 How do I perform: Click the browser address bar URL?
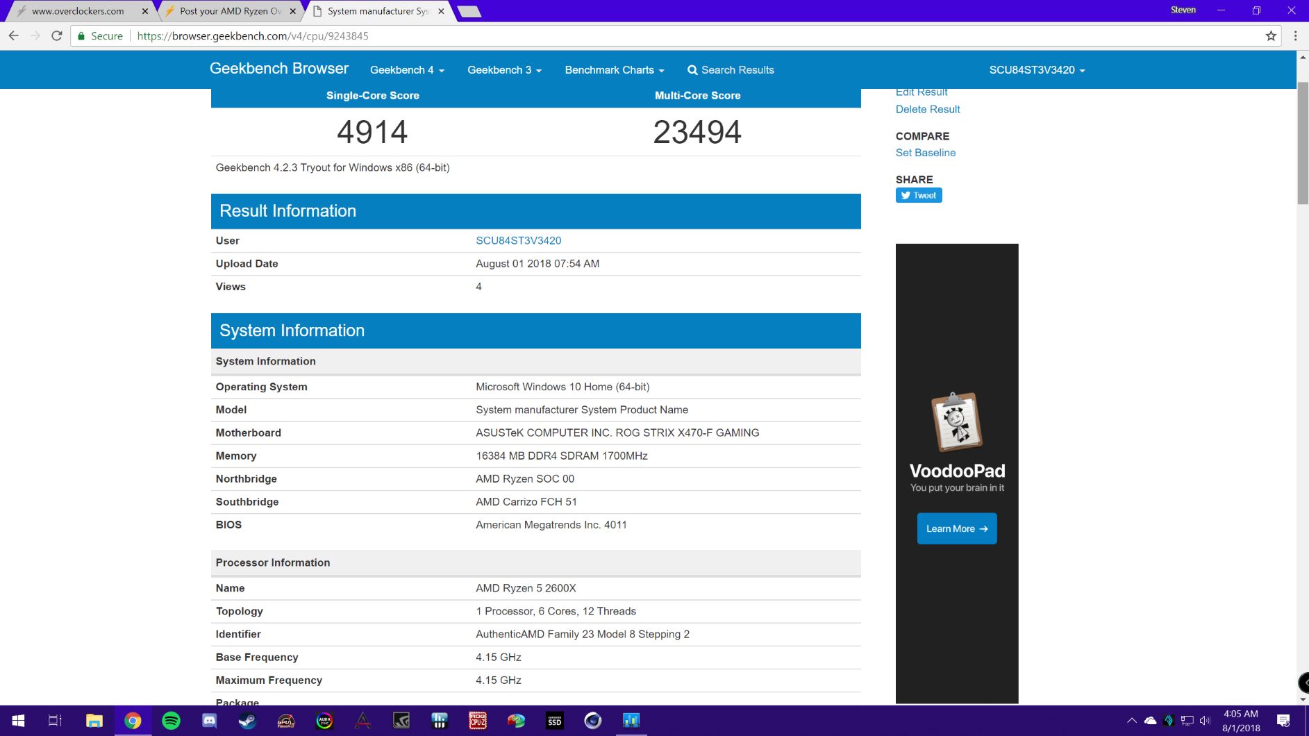253,35
